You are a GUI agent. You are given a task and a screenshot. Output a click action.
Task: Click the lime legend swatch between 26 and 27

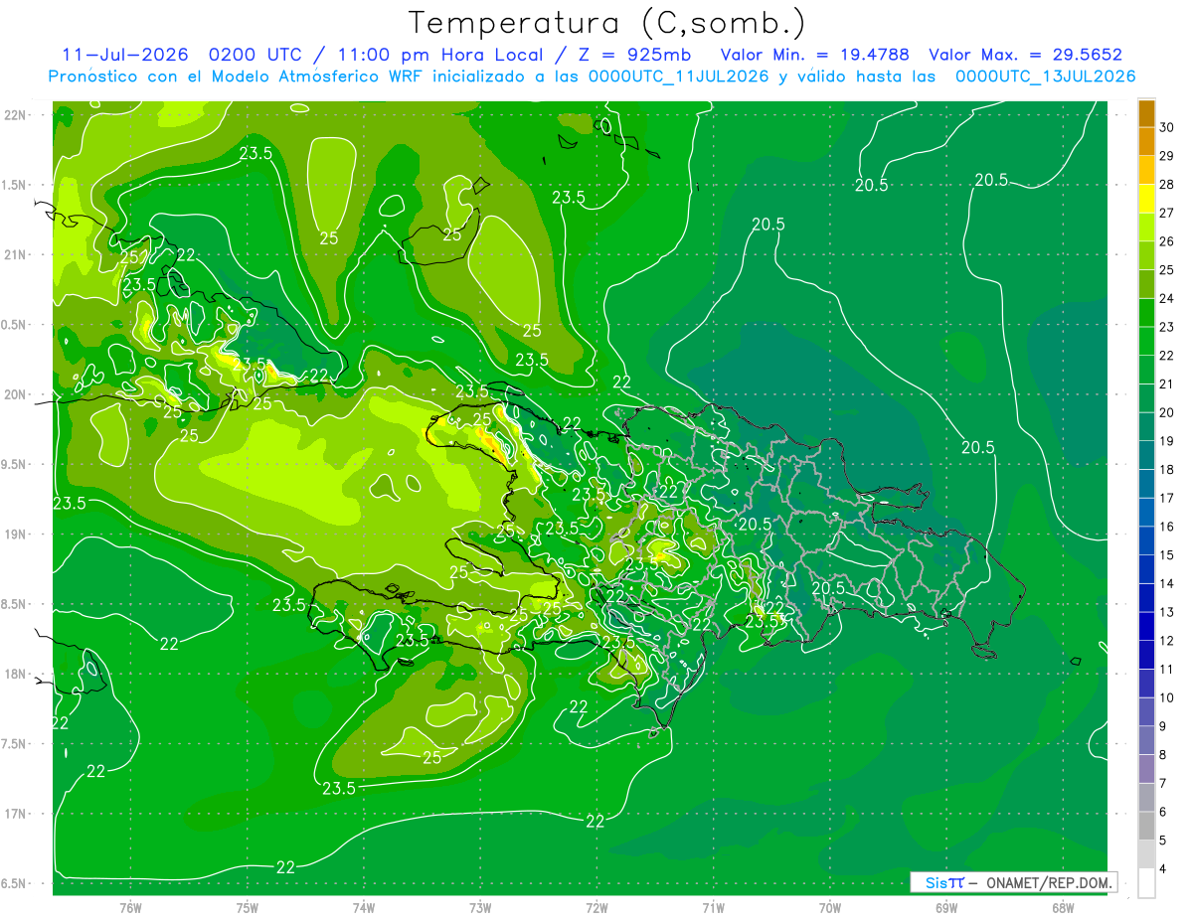coord(1146,227)
